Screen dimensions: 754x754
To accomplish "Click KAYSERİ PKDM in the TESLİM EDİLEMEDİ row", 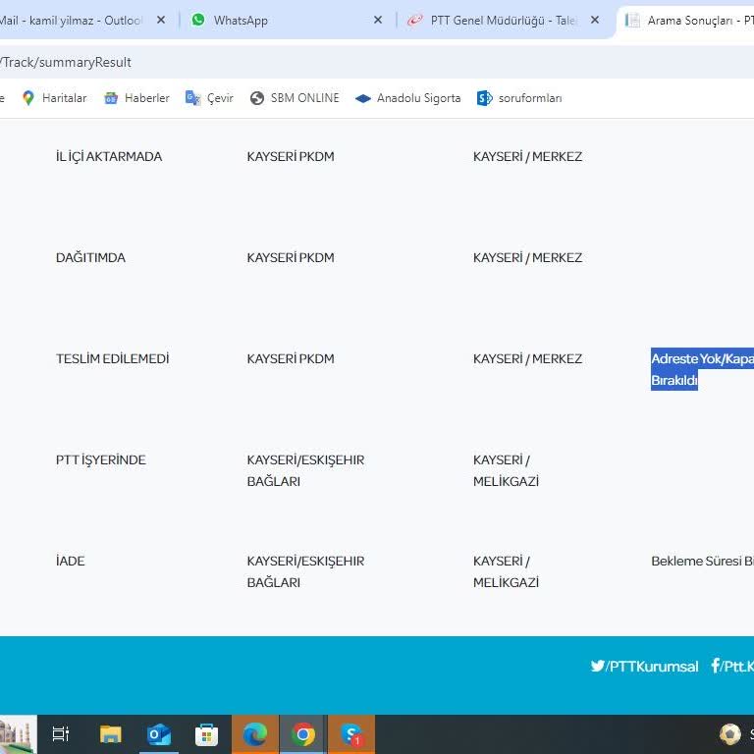I will (291, 358).
